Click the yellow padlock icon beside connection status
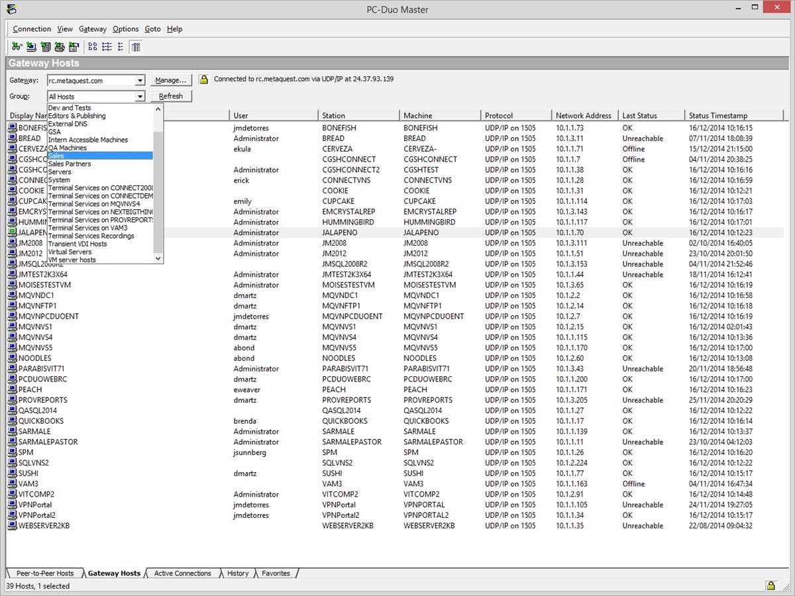The width and height of the screenshot is (795, 596). click(204, 79)
